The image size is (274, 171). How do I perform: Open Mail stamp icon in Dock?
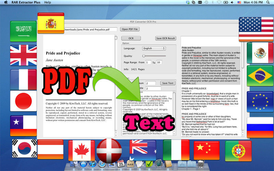(x=112, y=165)
